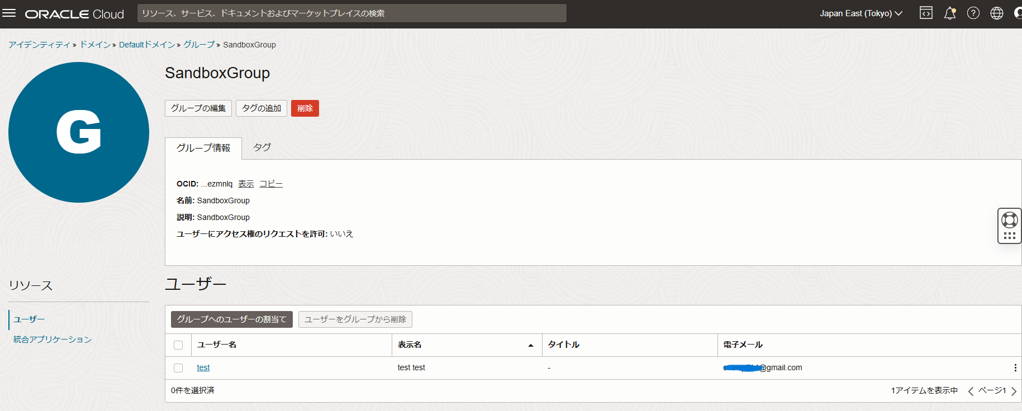
Task: Click the red 削除 button
Action: tap(305, 108)
